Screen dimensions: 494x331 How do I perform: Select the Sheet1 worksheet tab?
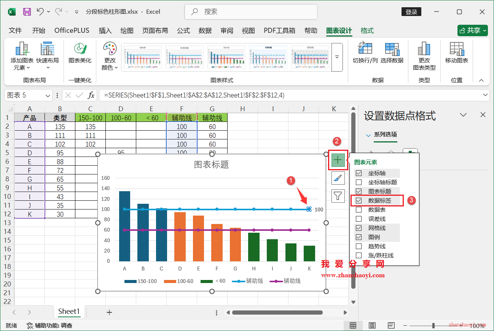(69, 312)
